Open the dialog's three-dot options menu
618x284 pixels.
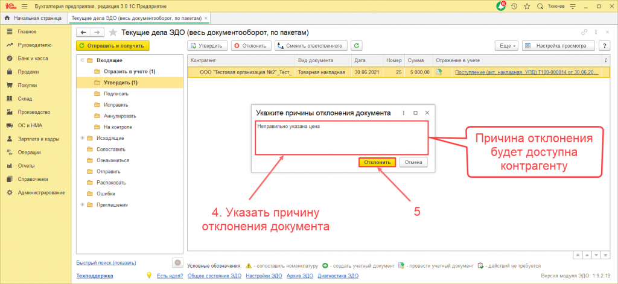click(403, 113)
